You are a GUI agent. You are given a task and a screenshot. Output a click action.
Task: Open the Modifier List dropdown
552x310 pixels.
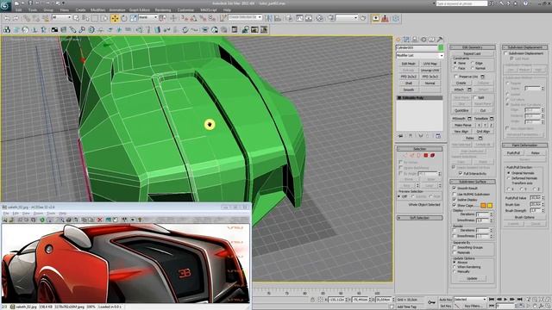420,55
